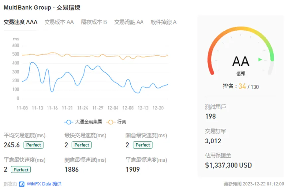Click the MultiBank Group · 交易環境 heading
The height and width of the screenshot is (190, 287).
[x=42, y=8]
